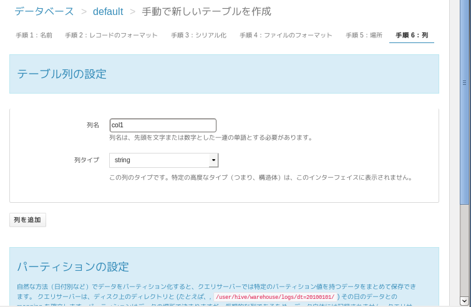This screenshot has height=307, width=471.
Task: Click the column type description help text
Action: coord(261,178)
